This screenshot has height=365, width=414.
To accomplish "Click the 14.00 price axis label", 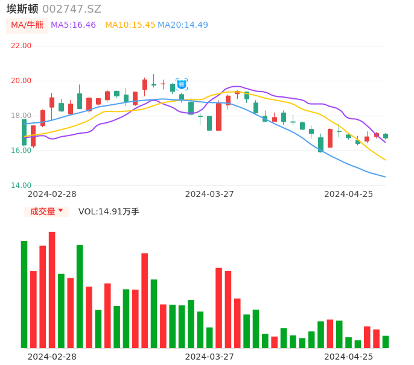I will [x=21, y=186].
